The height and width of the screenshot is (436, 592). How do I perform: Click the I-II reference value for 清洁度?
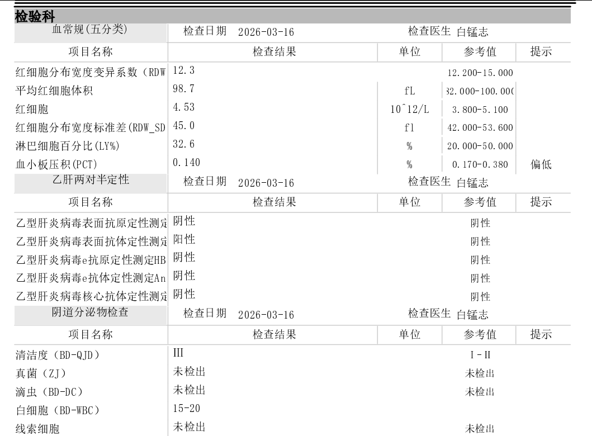(x=480, y=356)
